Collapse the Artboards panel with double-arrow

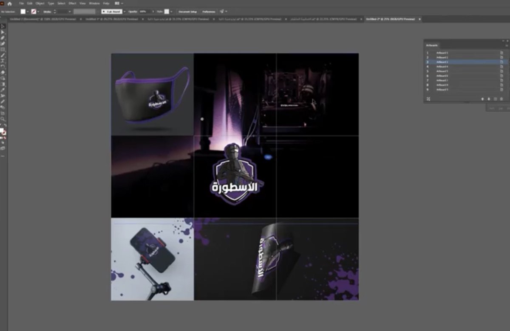(x=503, y=41)
